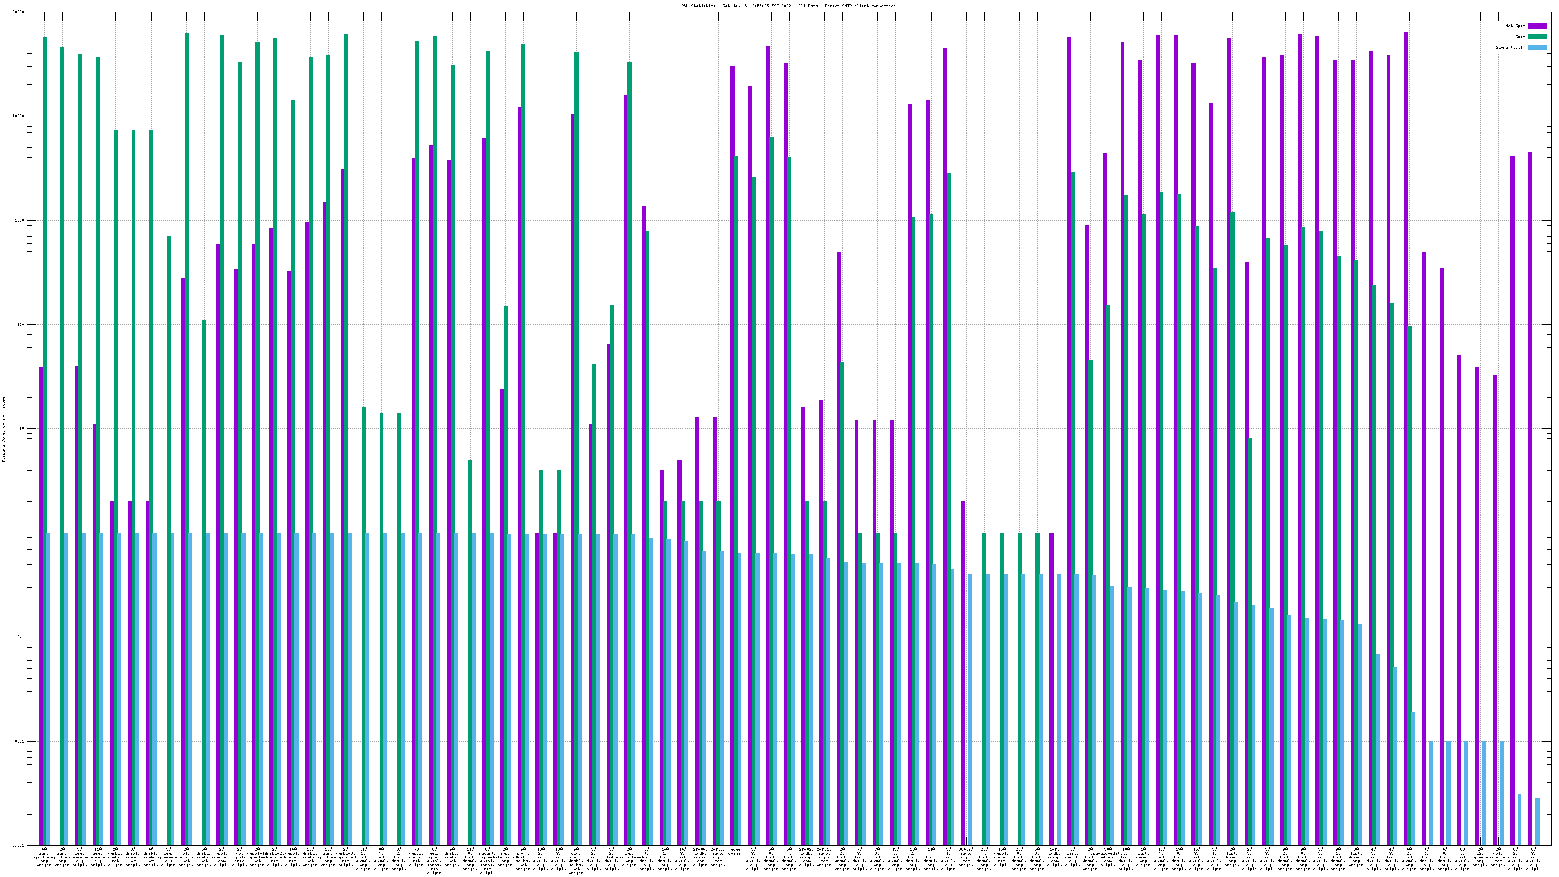1559x877 pixels.
Task: Click the '364090 iadb.isipp.com' x-axis label
Action: pyautogui.click(x=966, y=857)
